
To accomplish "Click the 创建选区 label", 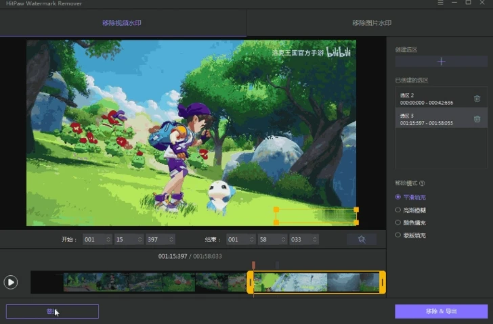I will click(406, 49).
